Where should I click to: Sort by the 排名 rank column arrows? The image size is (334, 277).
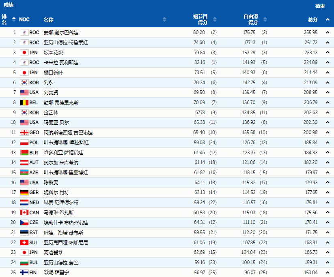point(14,19)
